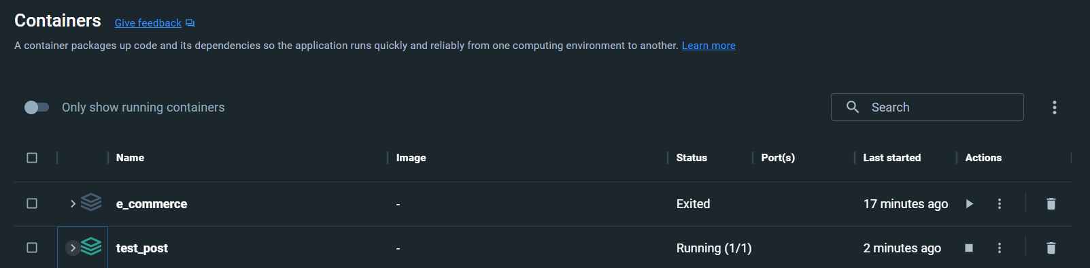Toggle Only show running containers switch
This screenshot has width=1090, height=268.
click(37, 107)
